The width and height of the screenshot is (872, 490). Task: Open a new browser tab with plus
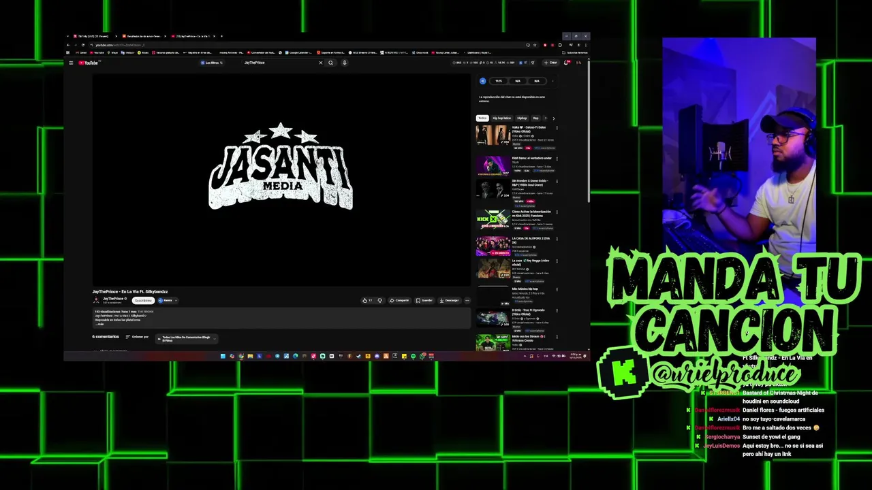pyautogui.click(x=221, y=36)
